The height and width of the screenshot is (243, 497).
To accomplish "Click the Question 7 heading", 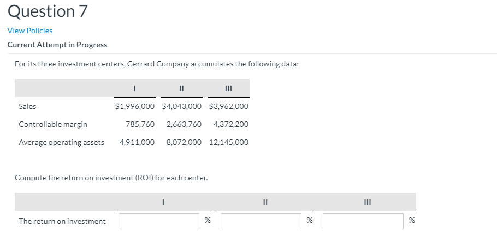I will (47, 11).
